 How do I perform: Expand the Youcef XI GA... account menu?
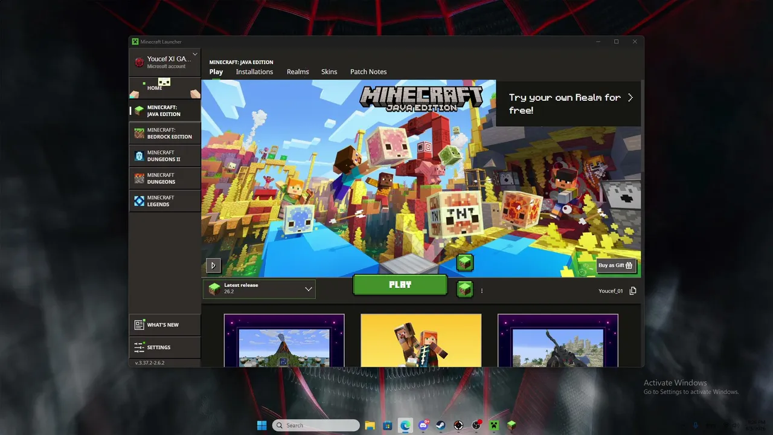165,61
